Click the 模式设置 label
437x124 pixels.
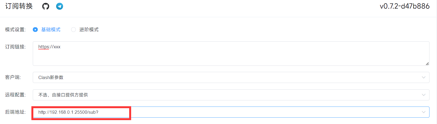coord(15,30)
